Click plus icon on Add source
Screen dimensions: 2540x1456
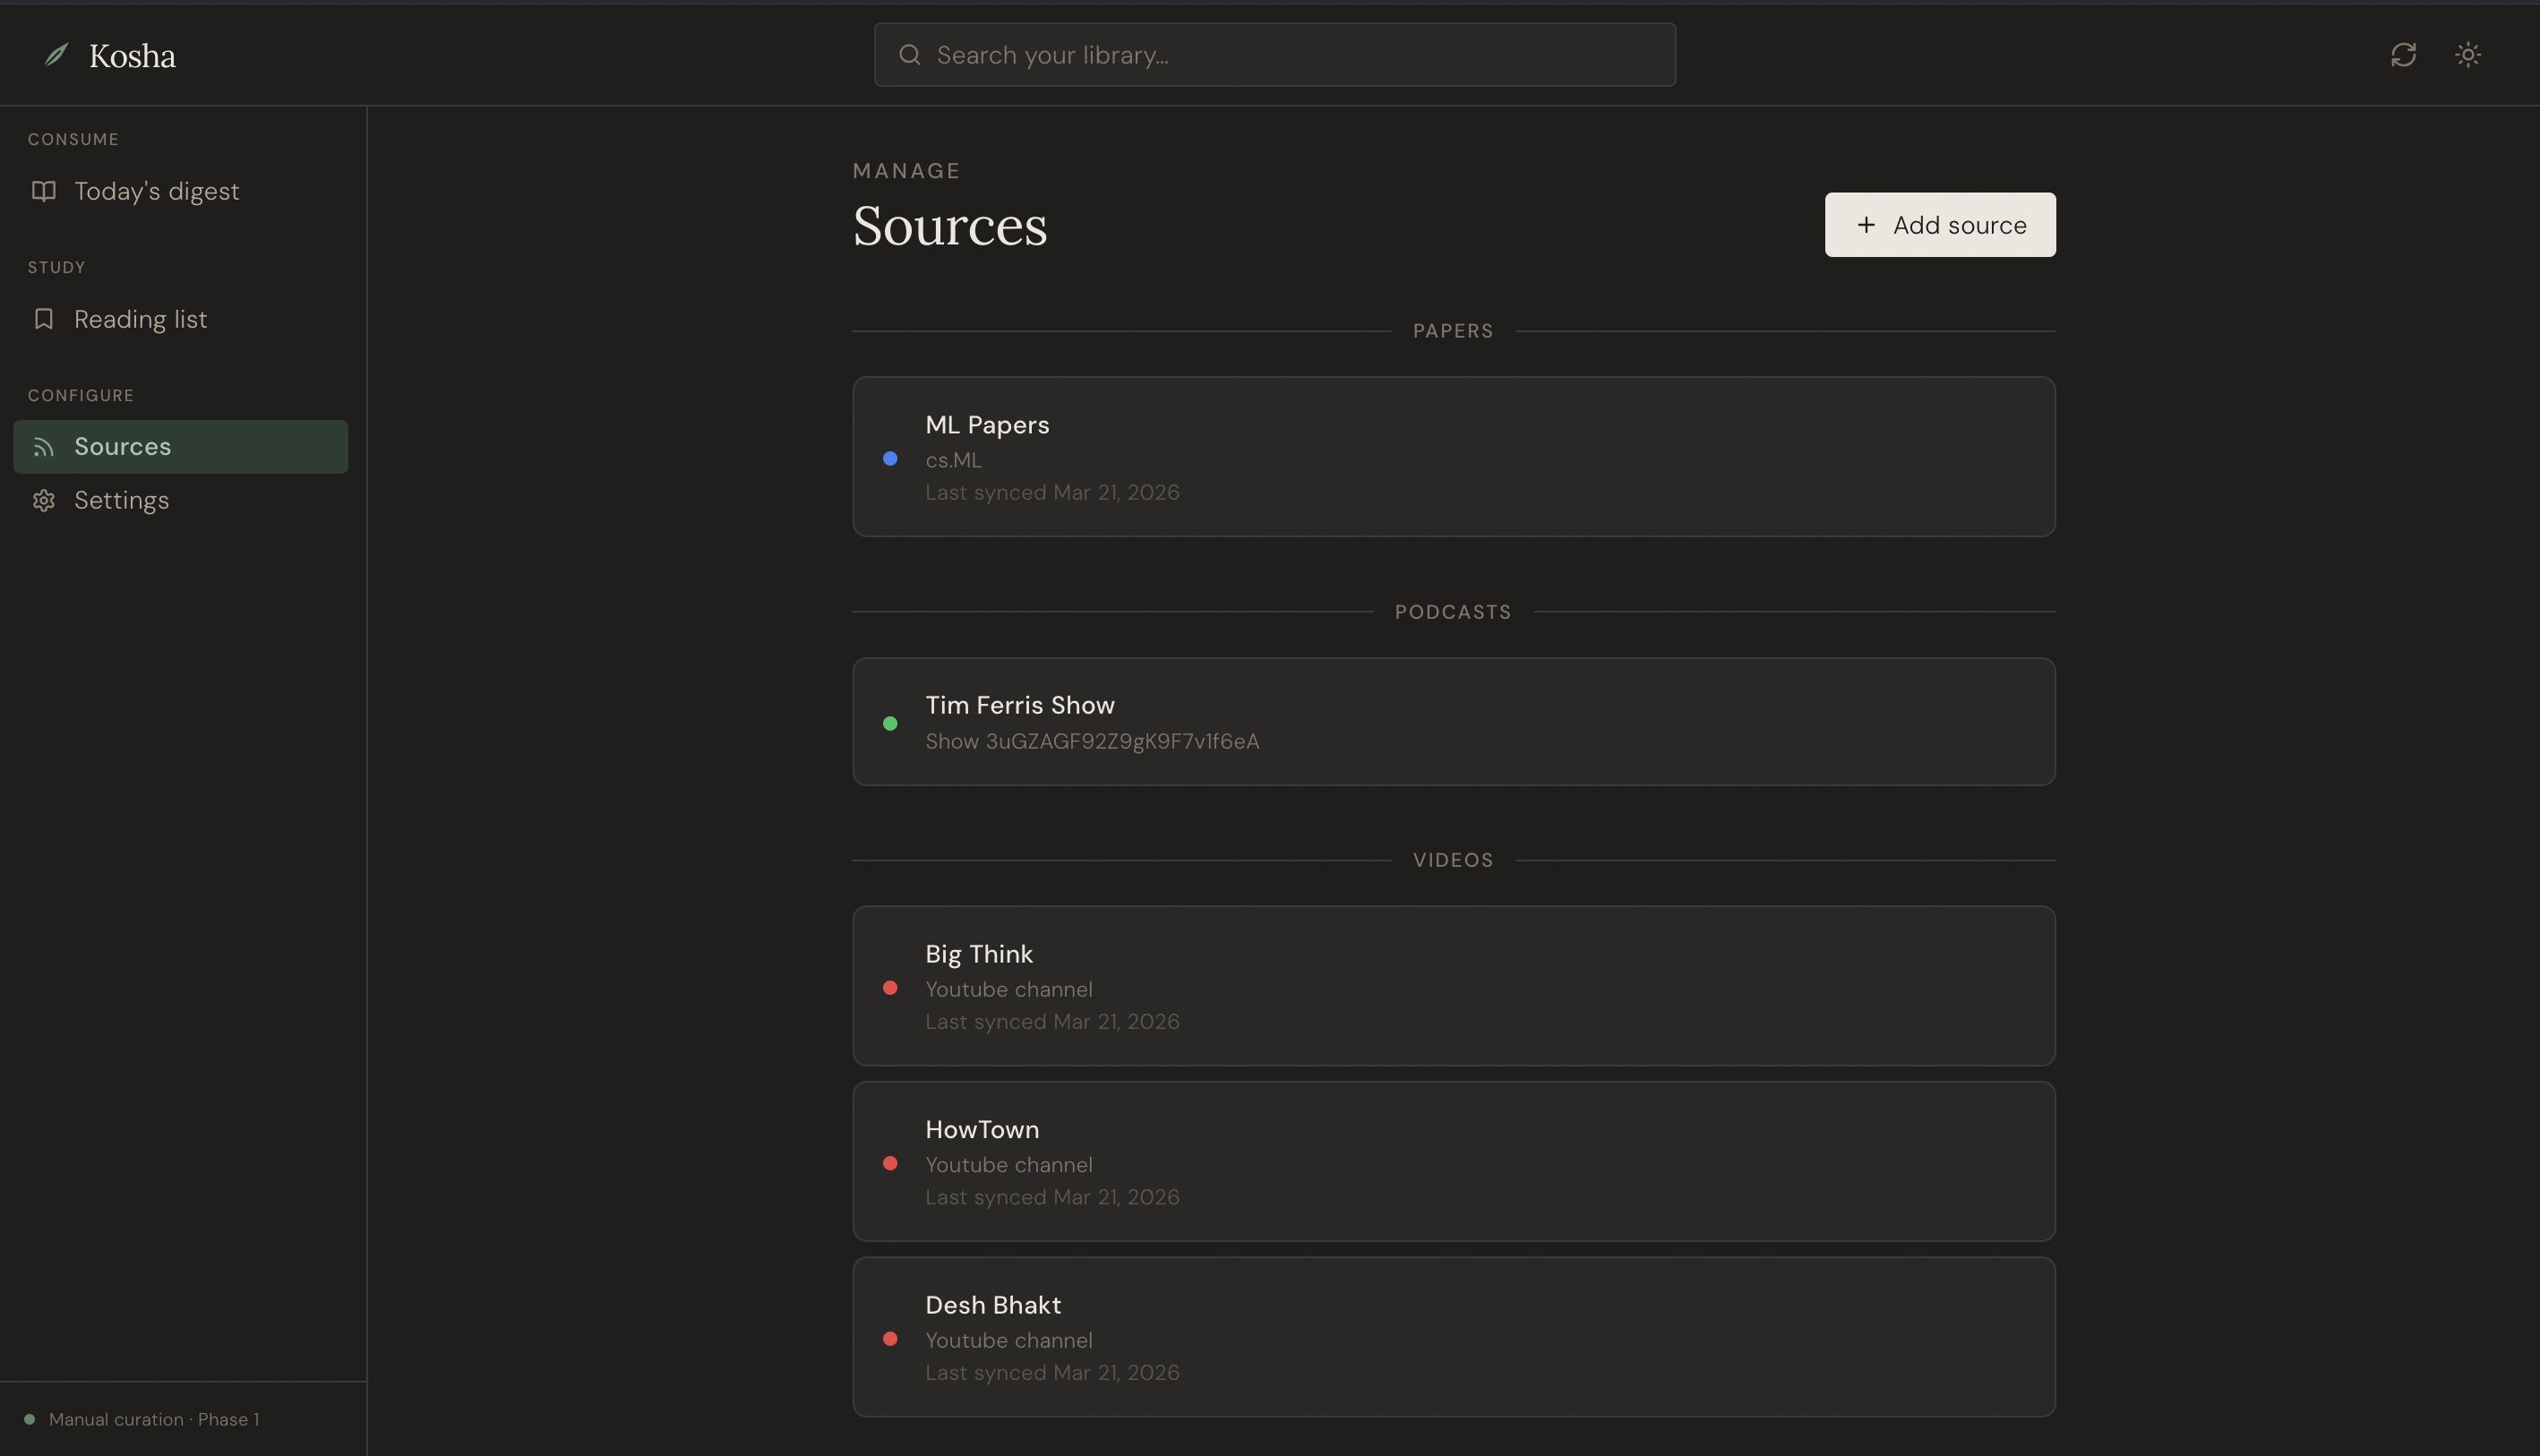point(1865,225)
